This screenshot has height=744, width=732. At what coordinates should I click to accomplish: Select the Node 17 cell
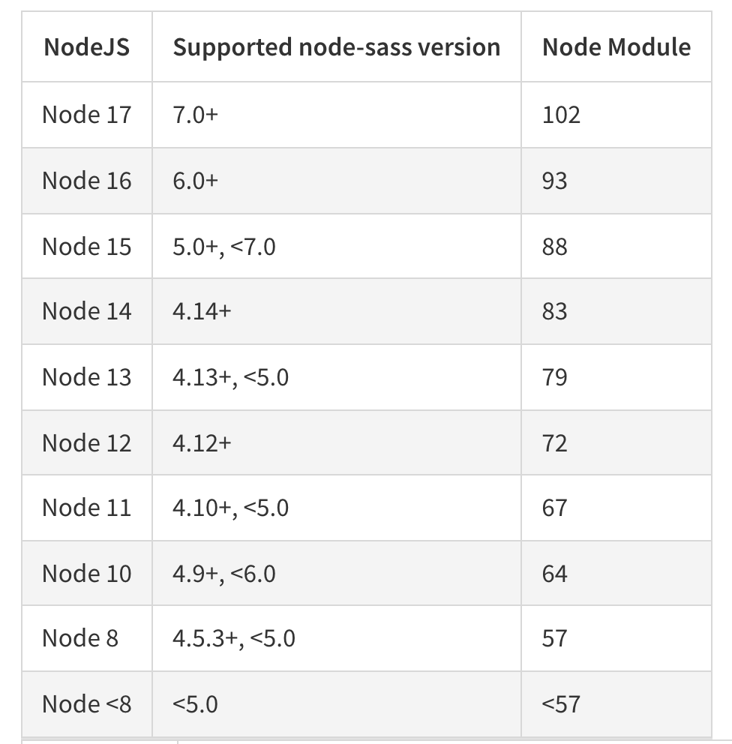click(x=87, y=115)
